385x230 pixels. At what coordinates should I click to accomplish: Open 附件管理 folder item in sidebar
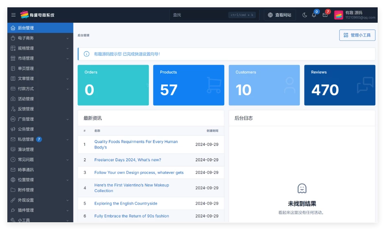[x=26, y=190]
